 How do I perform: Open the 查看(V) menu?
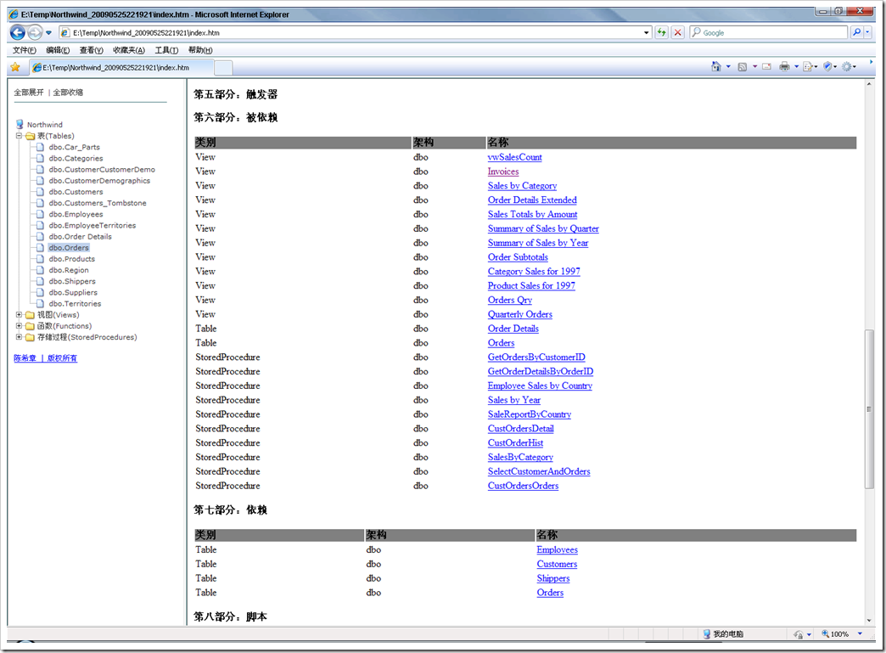[x=91, y=50]
